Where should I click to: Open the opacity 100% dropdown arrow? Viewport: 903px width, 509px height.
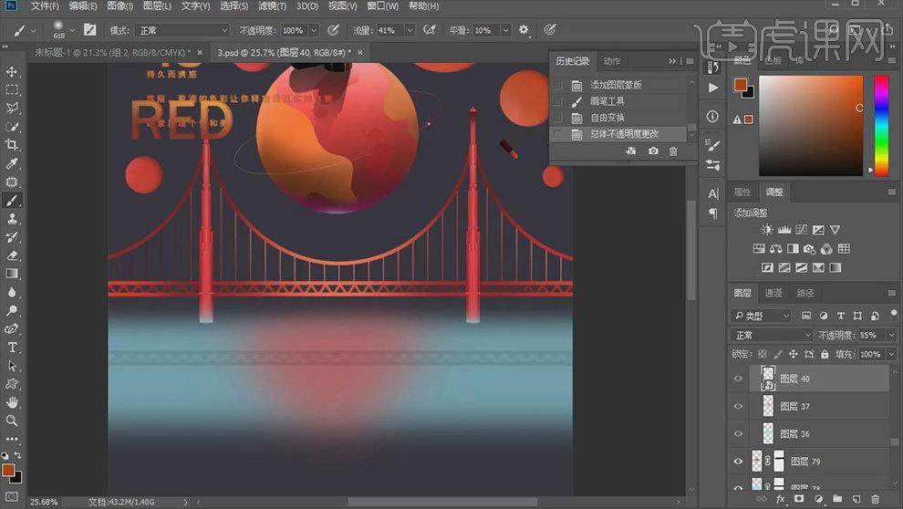click(314, 30)
